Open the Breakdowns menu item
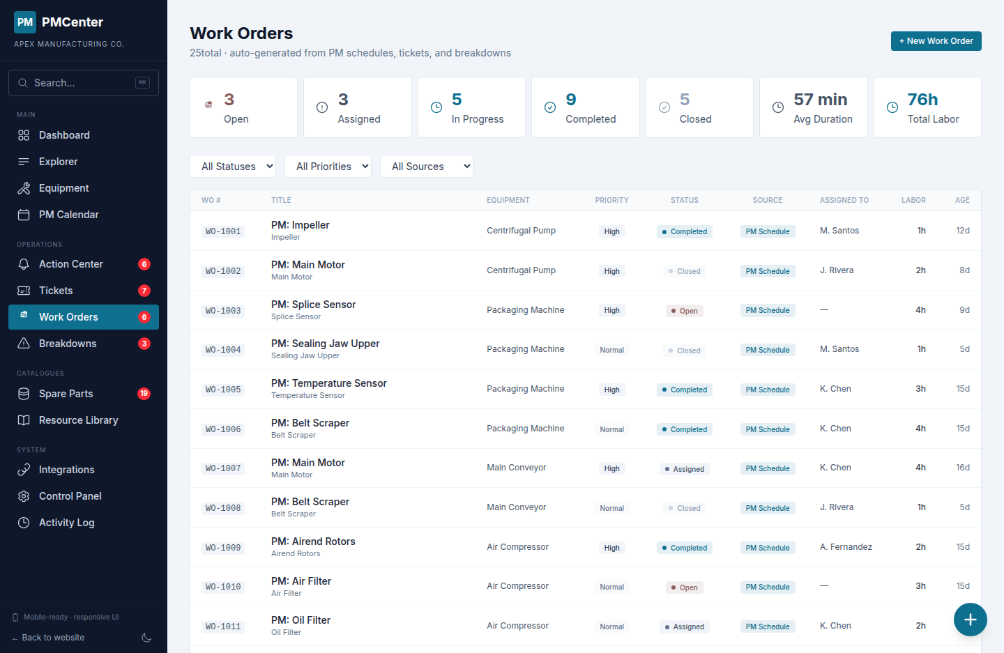The image size is (1004, 653). coord(68,344)
